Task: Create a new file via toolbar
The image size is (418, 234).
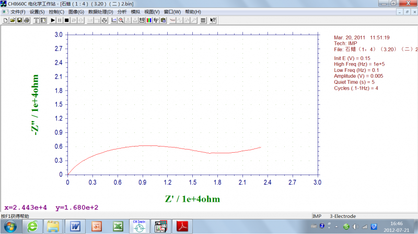Action: [x=5, y=20]
